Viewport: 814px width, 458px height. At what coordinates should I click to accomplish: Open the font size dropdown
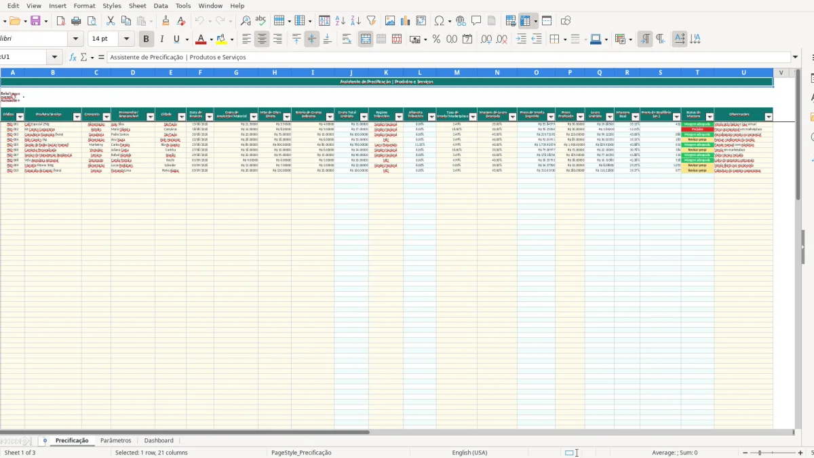click(x=127, y=39)
